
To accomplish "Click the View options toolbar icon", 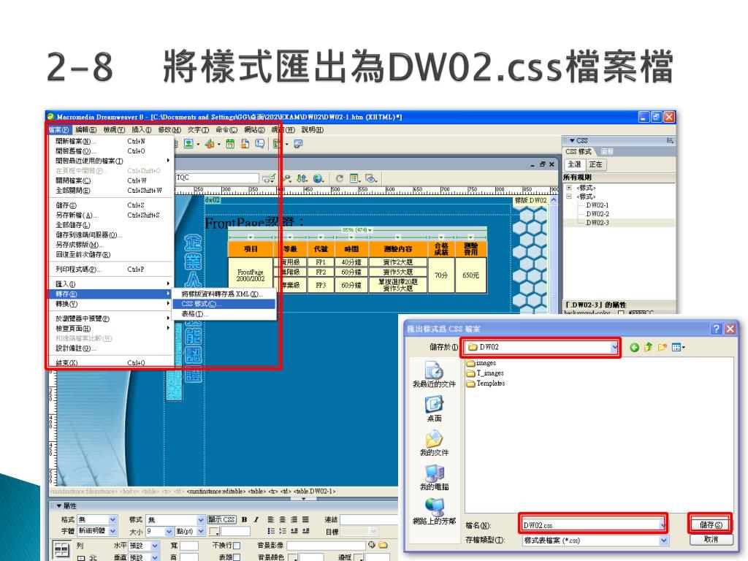I will [355, 178].
